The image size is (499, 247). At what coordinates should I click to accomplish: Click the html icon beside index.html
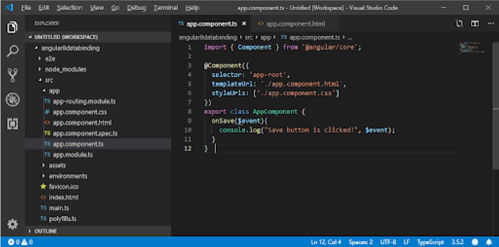pos(43,197)
